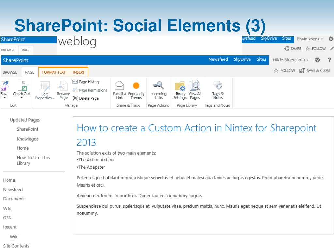Click the Check Out page icon
The width and height of the screenshot is (334, 251).
point(22,86)
